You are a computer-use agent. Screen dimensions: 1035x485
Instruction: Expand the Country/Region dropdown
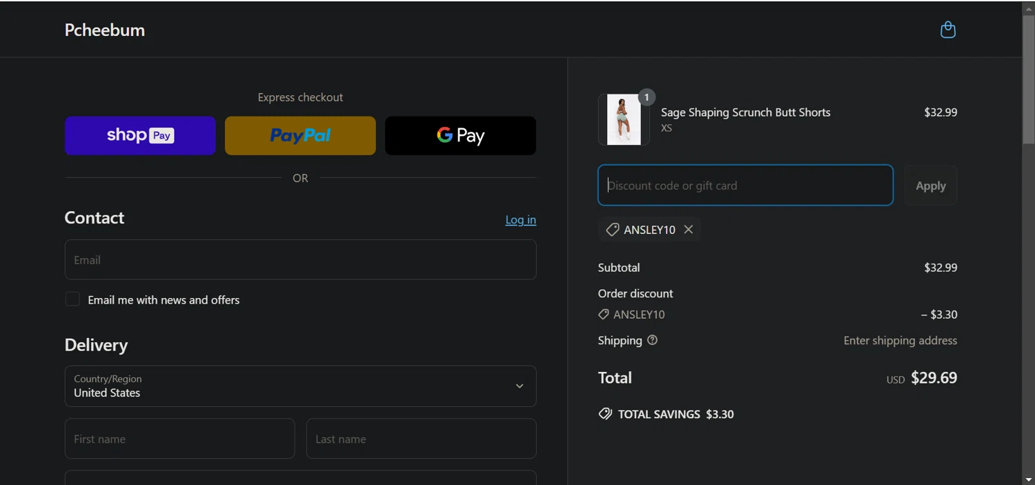click(x=300, y=386)
